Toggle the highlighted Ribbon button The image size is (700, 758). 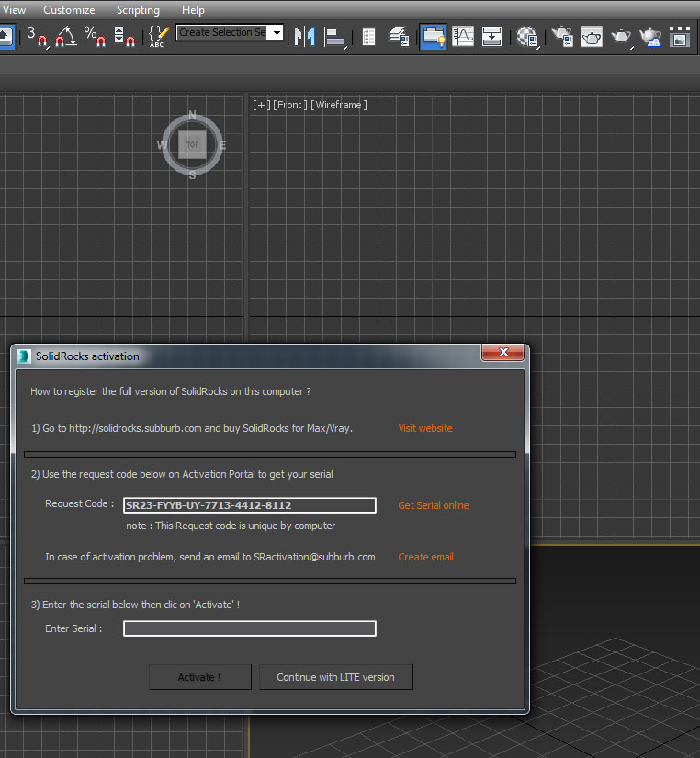point(434,36)
